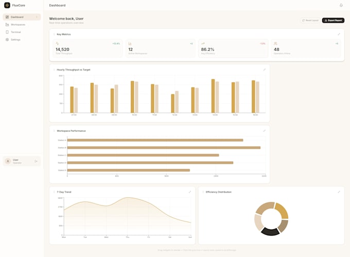The width and height of the screenshot is (350, 257).
Task: Click the chevron on the Dashboard item
Action: (37, 17)
